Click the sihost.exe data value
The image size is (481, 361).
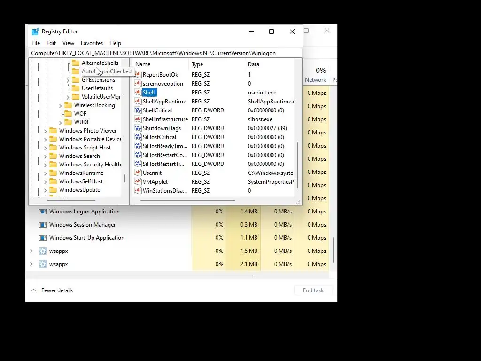pyautogui.click(x=260, y=119)
